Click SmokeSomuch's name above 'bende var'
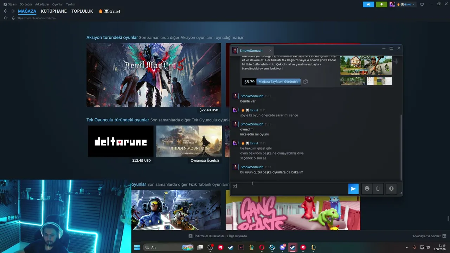This screenshot has height=253, width=450. tap(252, 96)
